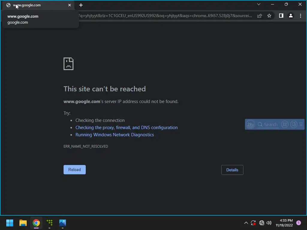The height and width of the screenshot is (230, 307).
Task: Click the Chrome taskbar icon
Action: (x=36, y=223)
